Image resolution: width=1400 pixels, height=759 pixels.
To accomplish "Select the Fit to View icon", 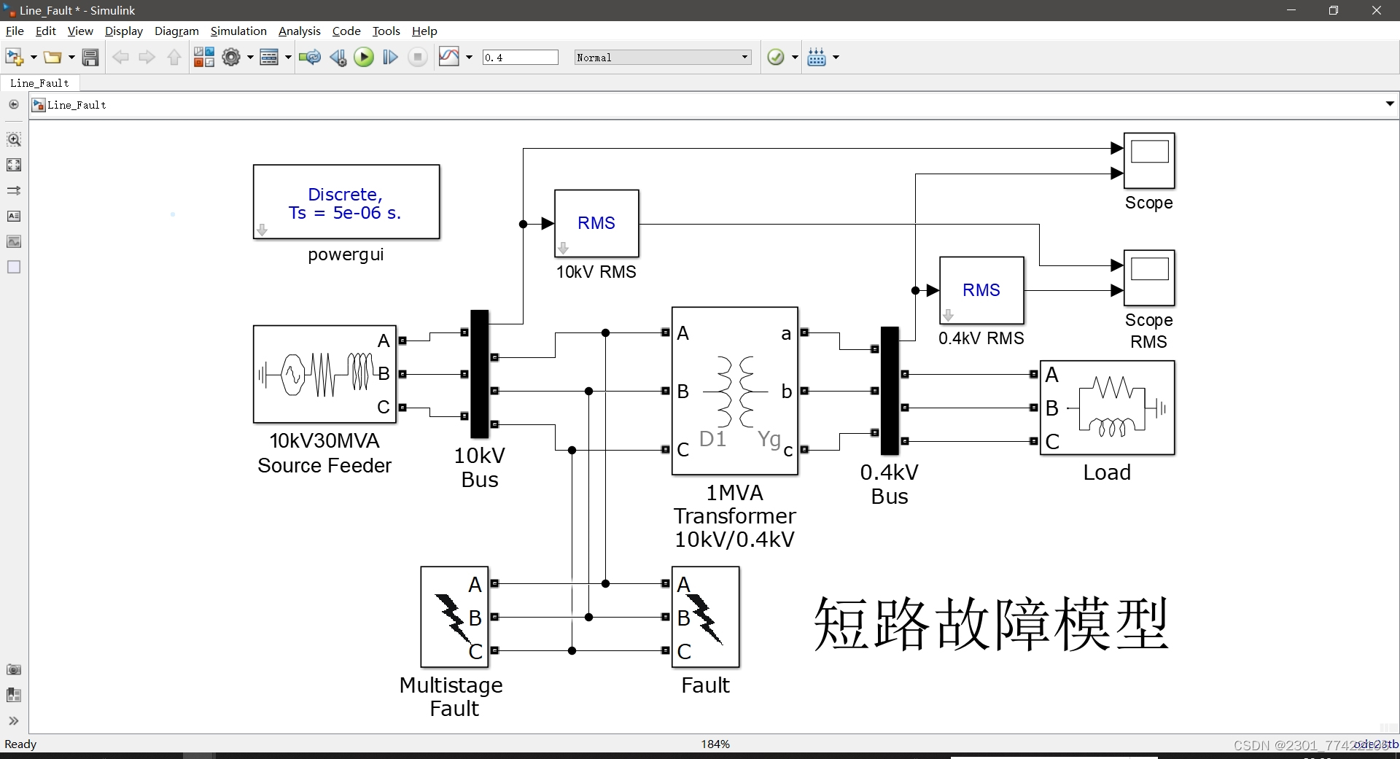I will click(14, 166).
